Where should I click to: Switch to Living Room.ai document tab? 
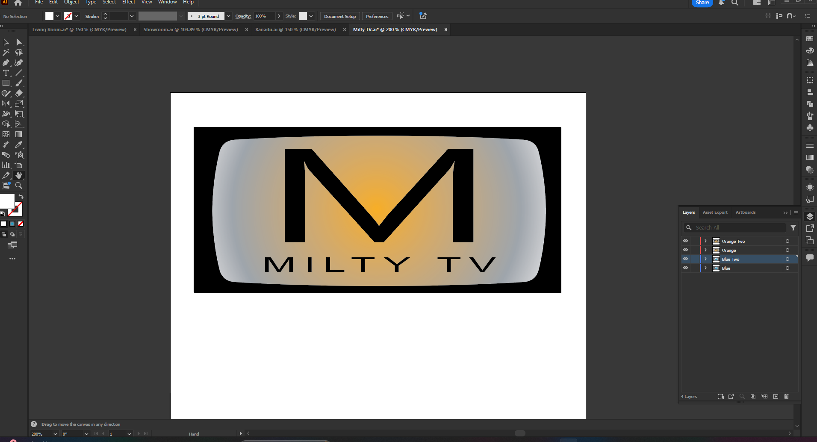point(80,29)
